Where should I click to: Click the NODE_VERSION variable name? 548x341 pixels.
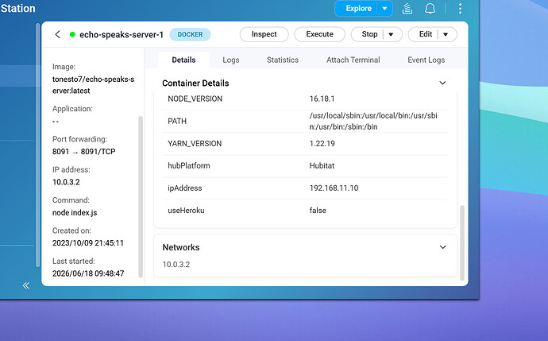tap(195, 99)
